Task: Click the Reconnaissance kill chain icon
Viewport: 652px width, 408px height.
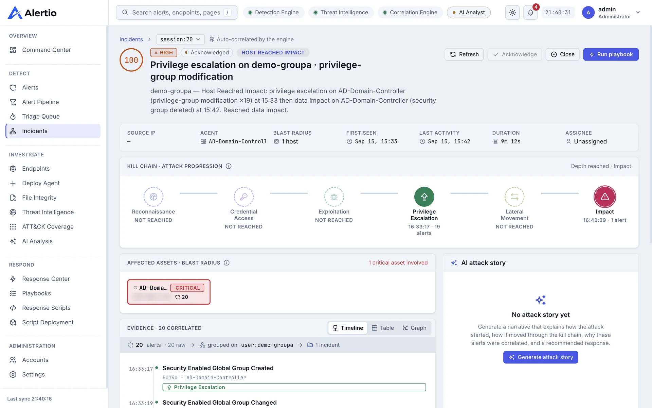Action: (x=153, y=197)
